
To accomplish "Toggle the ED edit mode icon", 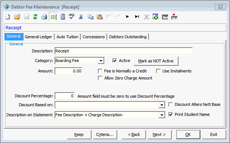I will tap(53, 17).
